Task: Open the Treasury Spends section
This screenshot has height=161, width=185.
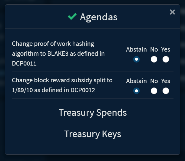Action: click(93, 113)
